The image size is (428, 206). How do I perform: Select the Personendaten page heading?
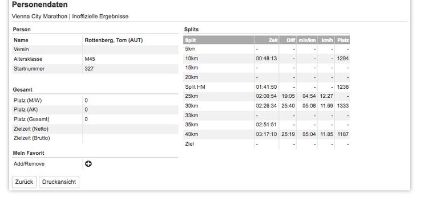tap(40, 5)
